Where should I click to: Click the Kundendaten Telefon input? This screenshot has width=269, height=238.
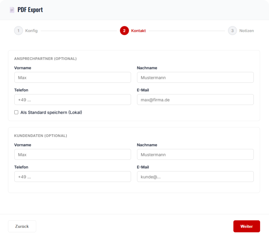pos(72,176)
